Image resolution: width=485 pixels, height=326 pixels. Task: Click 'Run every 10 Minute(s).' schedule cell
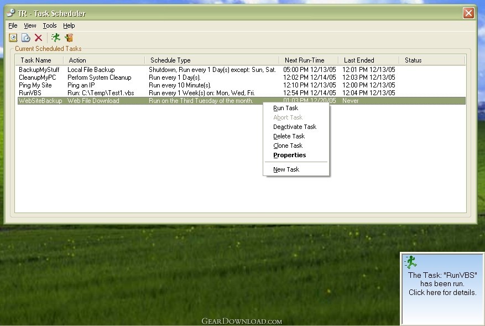pyautogui.click(x=180, y=85)
